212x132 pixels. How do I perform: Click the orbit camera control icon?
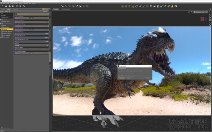point(210,15)
